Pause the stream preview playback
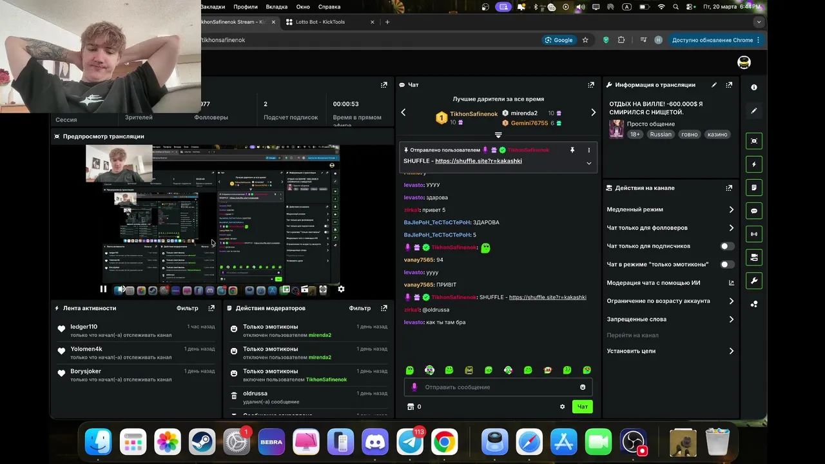825x464 pixels. click(103, 289)
